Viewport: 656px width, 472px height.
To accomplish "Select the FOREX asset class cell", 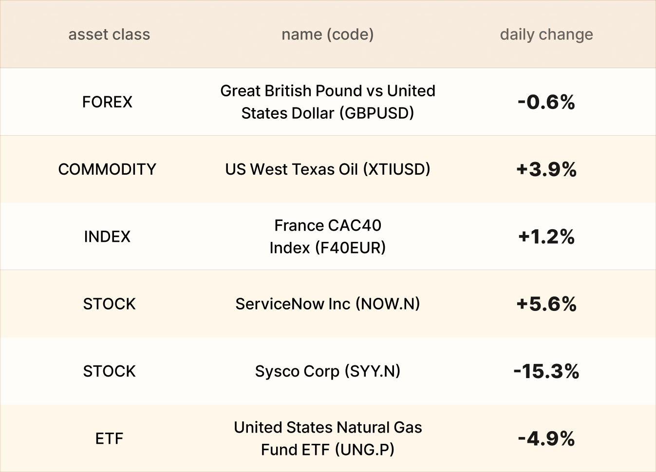I will pyautogui.click(x=107, y=102).
